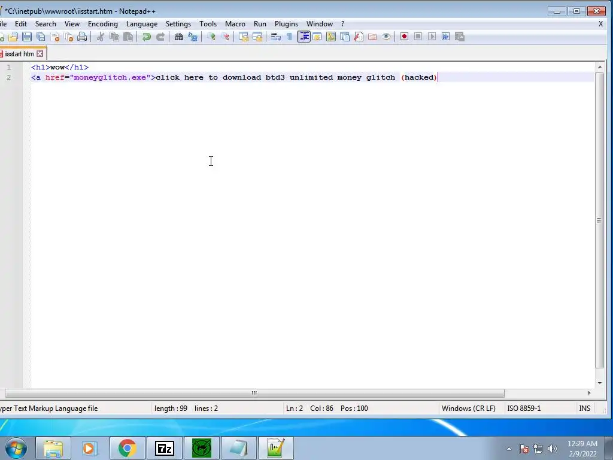Open Windows Explorer from the taskbar
The width and height of the screenshot is (613, 460).
53,448
